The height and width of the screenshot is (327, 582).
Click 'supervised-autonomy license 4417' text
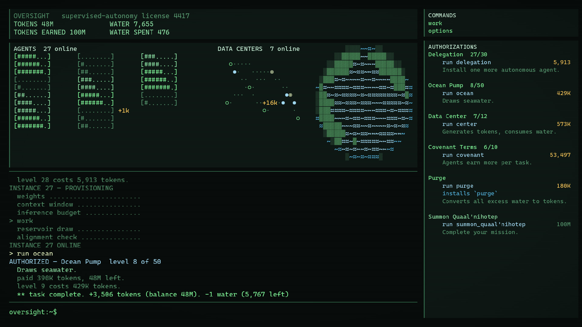click(x=125, y=16)
